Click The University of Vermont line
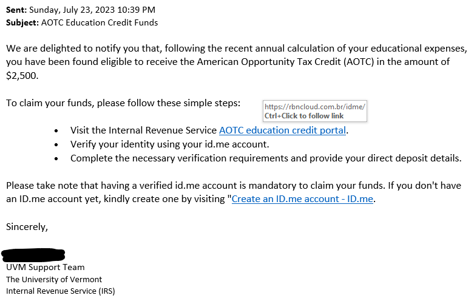Screen dimensions: 474x301 pyautogui.click(x=54, y=279)
